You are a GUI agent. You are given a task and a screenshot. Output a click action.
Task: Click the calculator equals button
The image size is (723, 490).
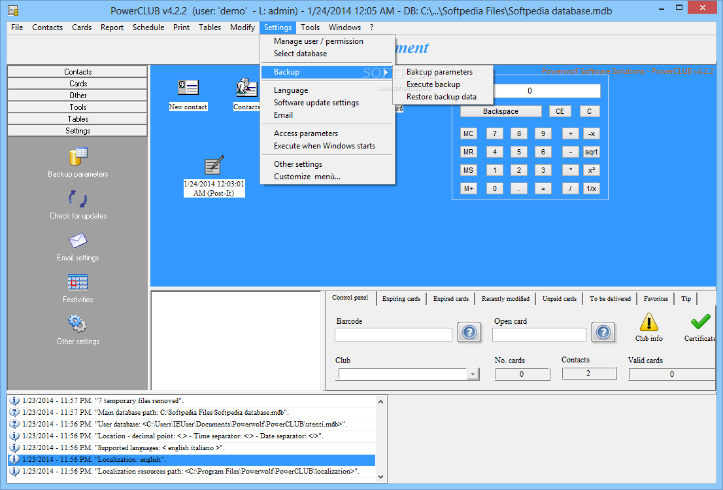543,188
